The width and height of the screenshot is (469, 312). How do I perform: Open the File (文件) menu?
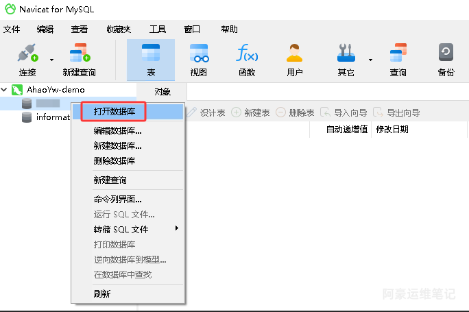12,29
